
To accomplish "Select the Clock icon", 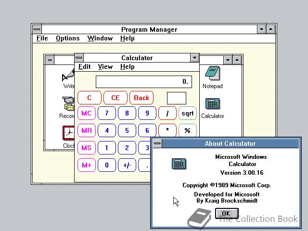I will 68,133.
